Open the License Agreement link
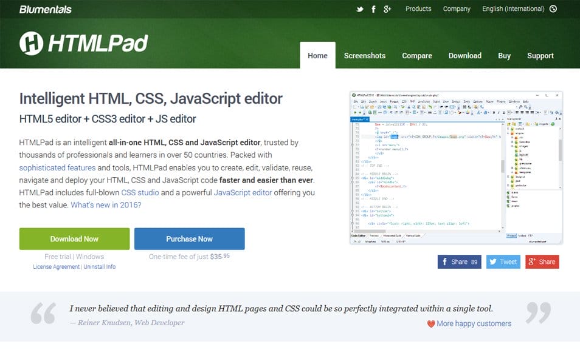Image resolution: width=580 pixels, height=364 pixels. tap(56, 266)
